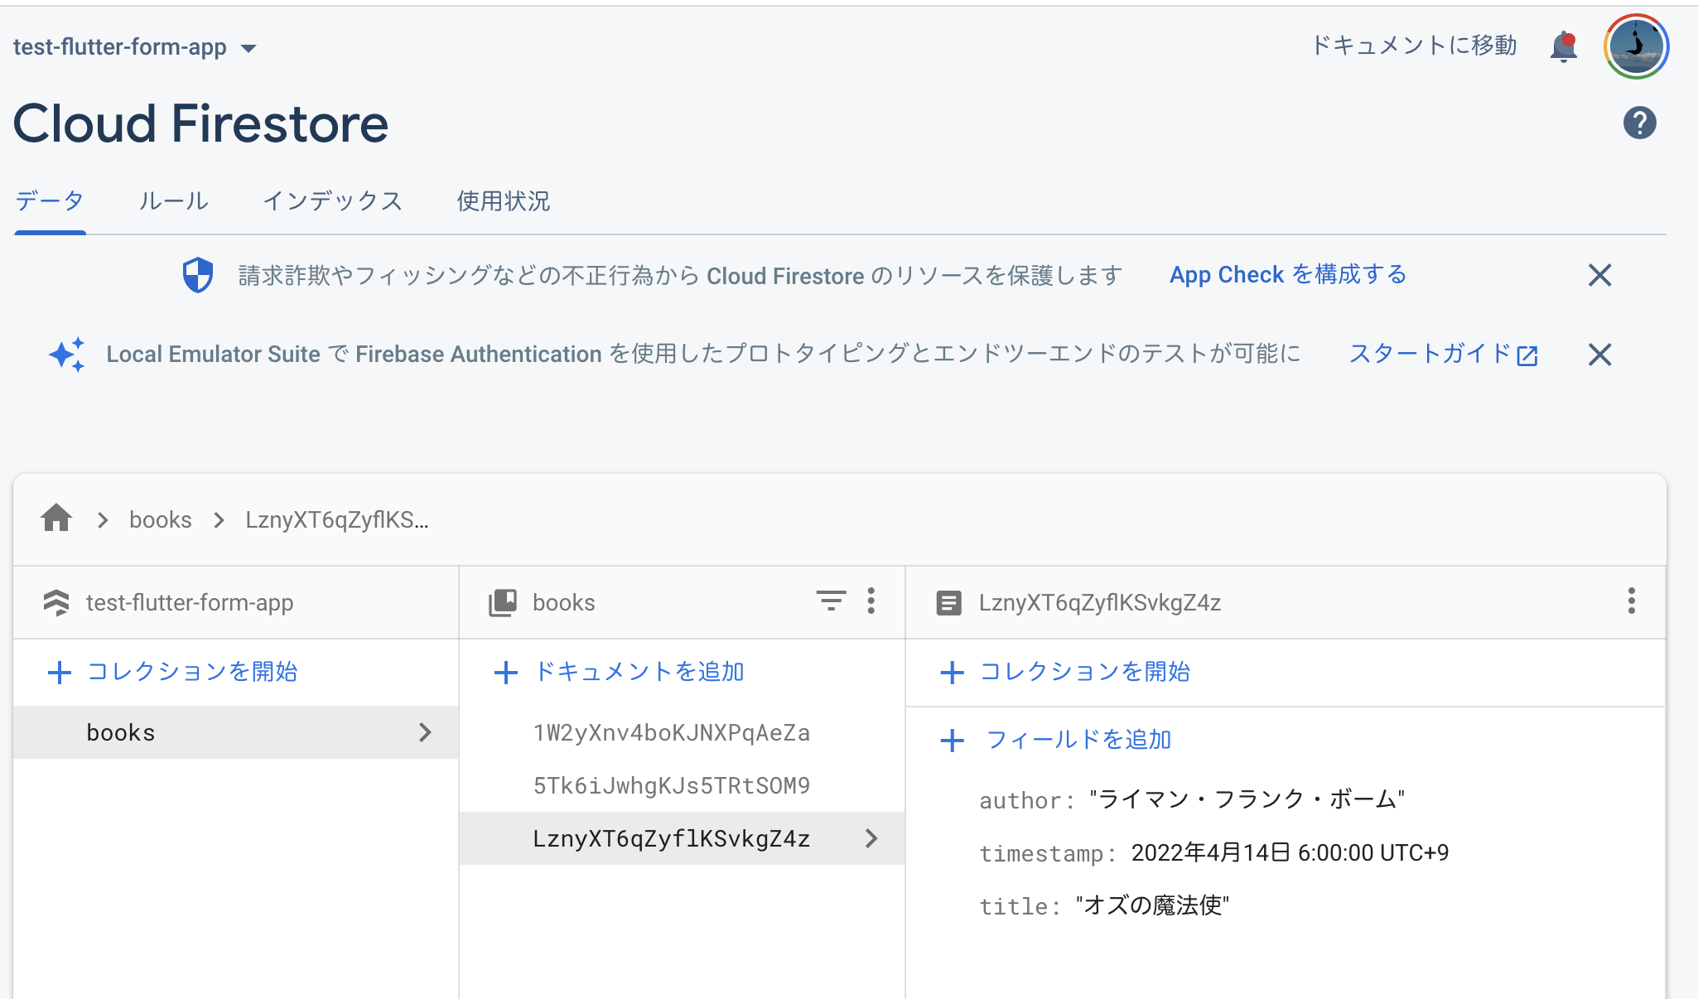Click the test-flutter-form-app column header text
This screenshot has height=999, width=1698.
[190, 602]
